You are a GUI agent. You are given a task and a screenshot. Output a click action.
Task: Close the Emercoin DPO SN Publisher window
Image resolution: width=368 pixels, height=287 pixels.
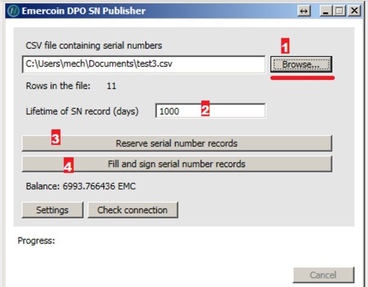(x=354, y=11)
